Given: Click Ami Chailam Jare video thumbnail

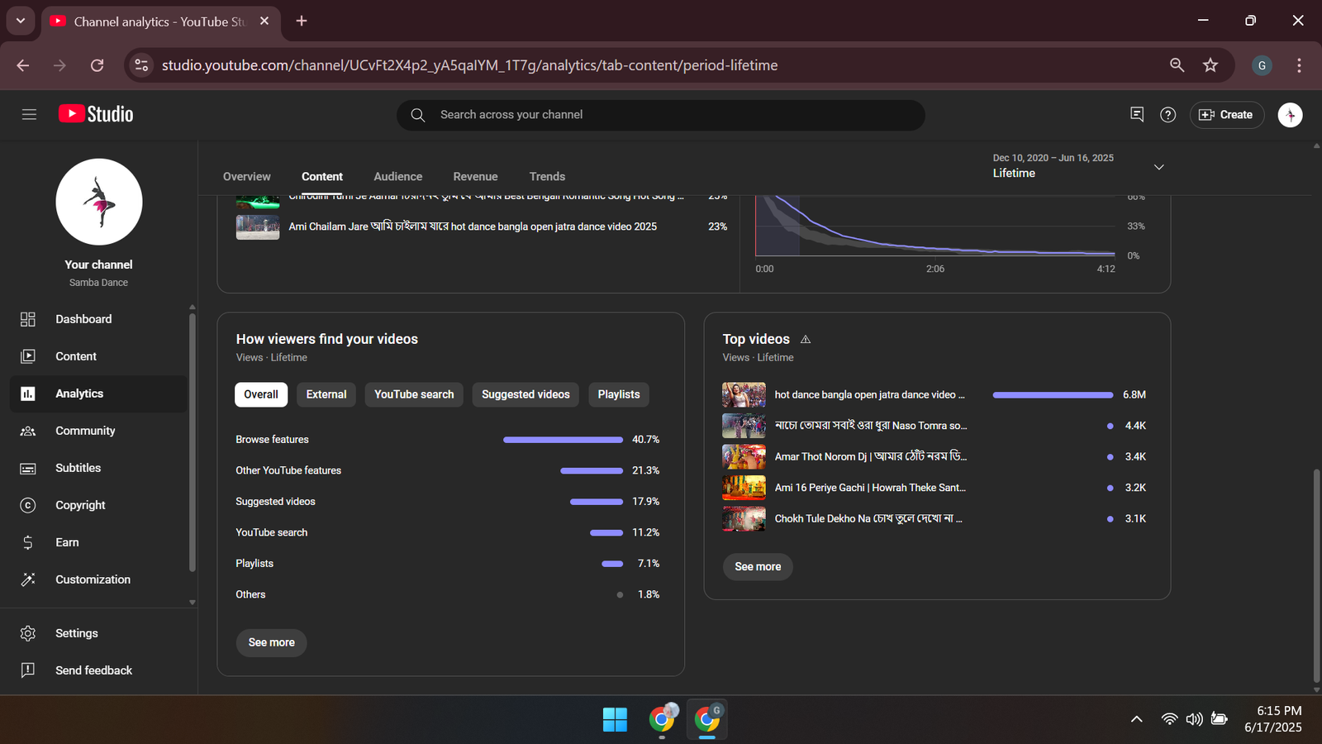Looking at the screenshot, I should 258,227.
